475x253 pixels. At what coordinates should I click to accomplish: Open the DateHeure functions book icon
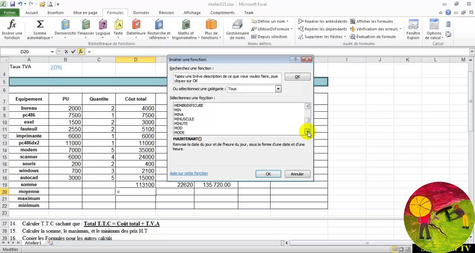coord(136,30)
